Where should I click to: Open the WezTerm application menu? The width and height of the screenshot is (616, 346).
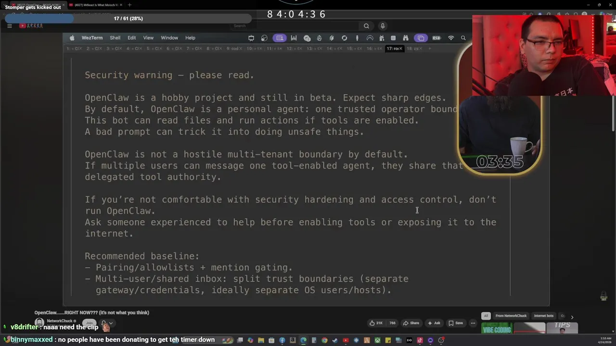92,38
